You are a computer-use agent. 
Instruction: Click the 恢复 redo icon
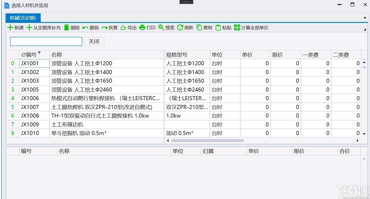tap(104, 28)
